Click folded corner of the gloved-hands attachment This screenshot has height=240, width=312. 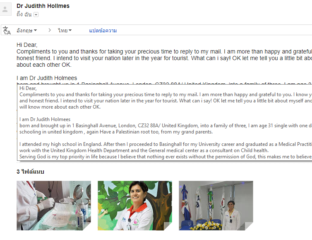point(87,226)
